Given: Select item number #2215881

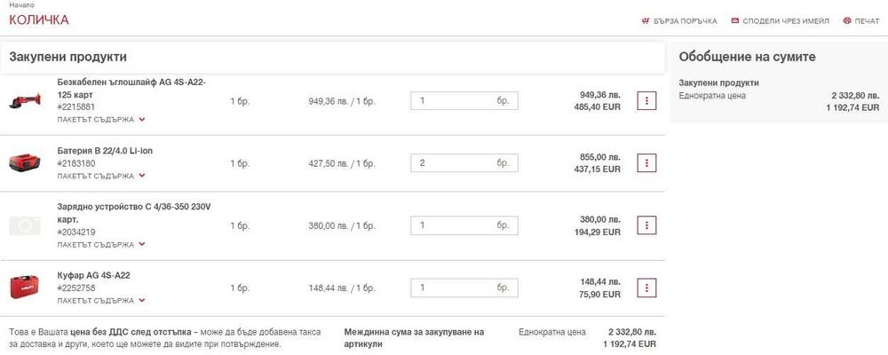Looking at the screenshot, I should [75, 107].
